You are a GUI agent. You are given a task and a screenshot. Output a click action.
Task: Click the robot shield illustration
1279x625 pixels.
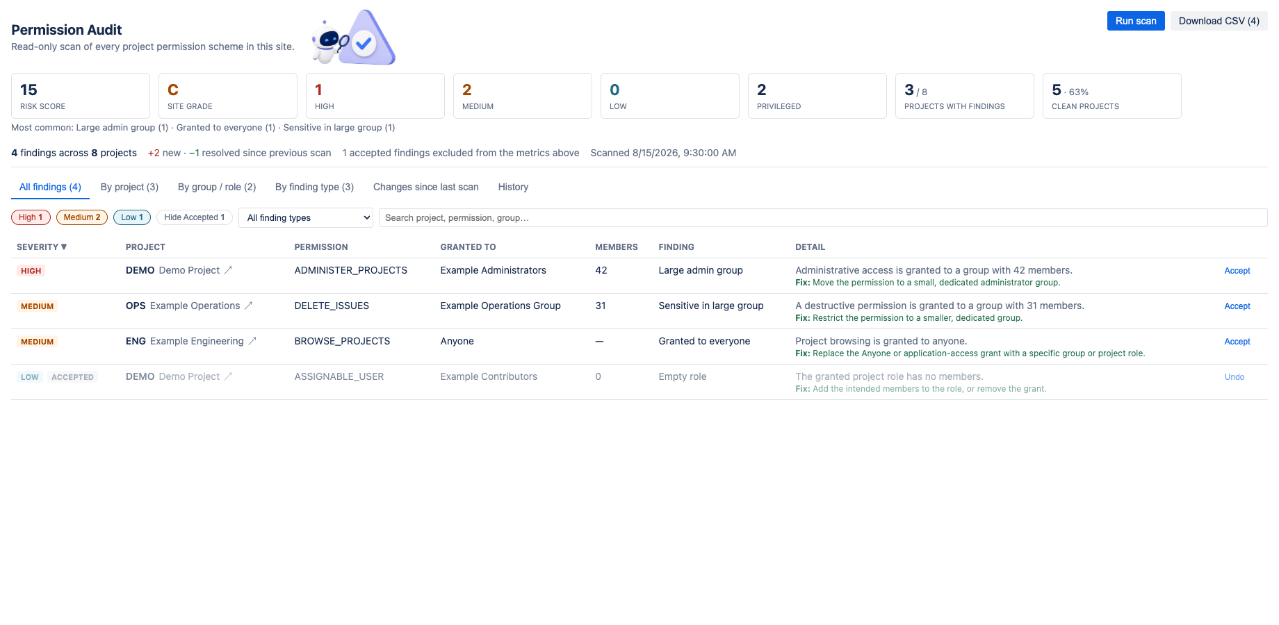(x=353, y=37)
